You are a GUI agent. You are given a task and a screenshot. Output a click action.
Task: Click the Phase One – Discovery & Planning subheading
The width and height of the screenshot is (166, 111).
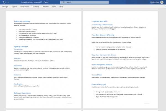click(103, 35)
